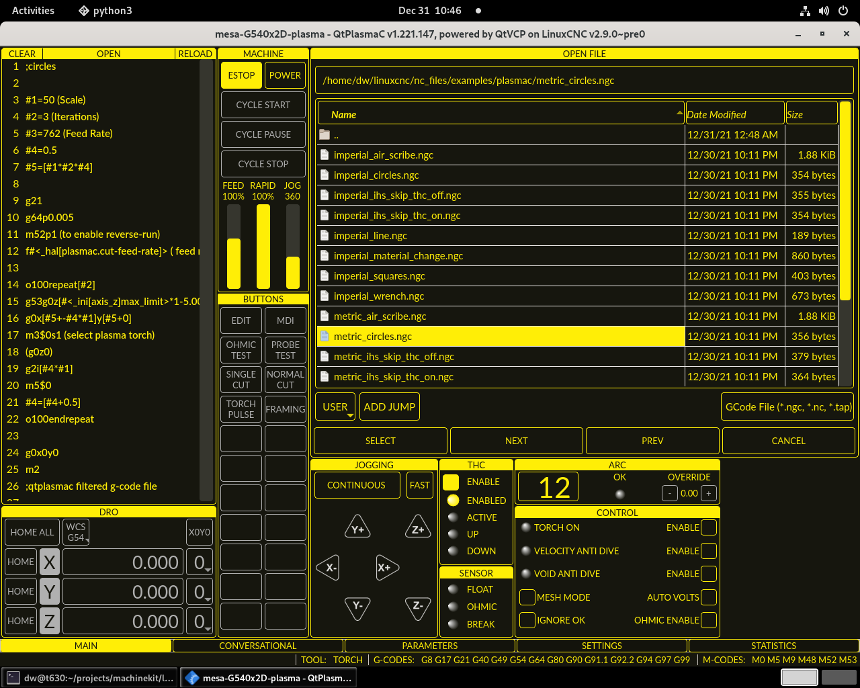860x688 pixels.
Task: Open the system volume icon
Action: coord(824,11)
